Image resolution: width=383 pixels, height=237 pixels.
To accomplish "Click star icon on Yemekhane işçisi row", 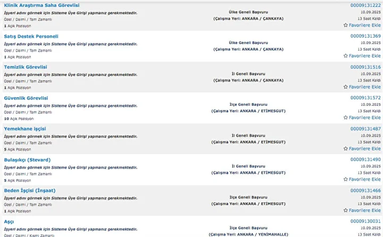I will 345,149.
